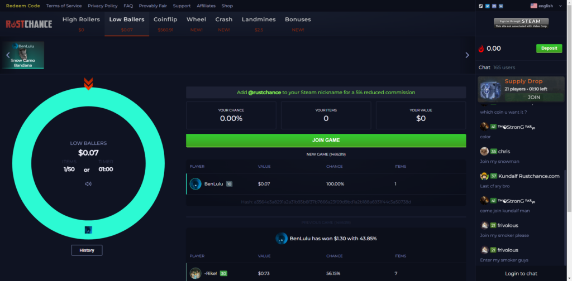572x281 pixels.
Task: Click JOIN on Supply Drop
Action: tap(533, 97)
